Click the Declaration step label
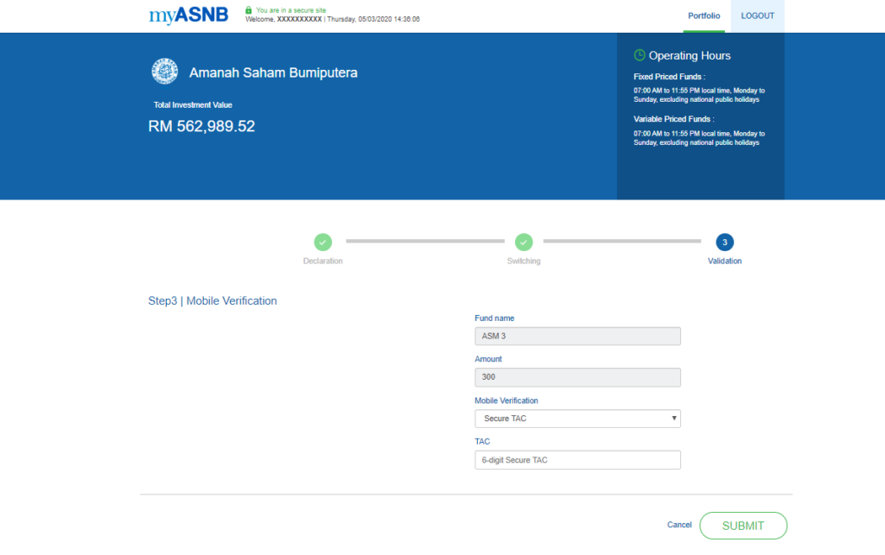The height and width of the screenshot is (555, 885). click(323, 261)
